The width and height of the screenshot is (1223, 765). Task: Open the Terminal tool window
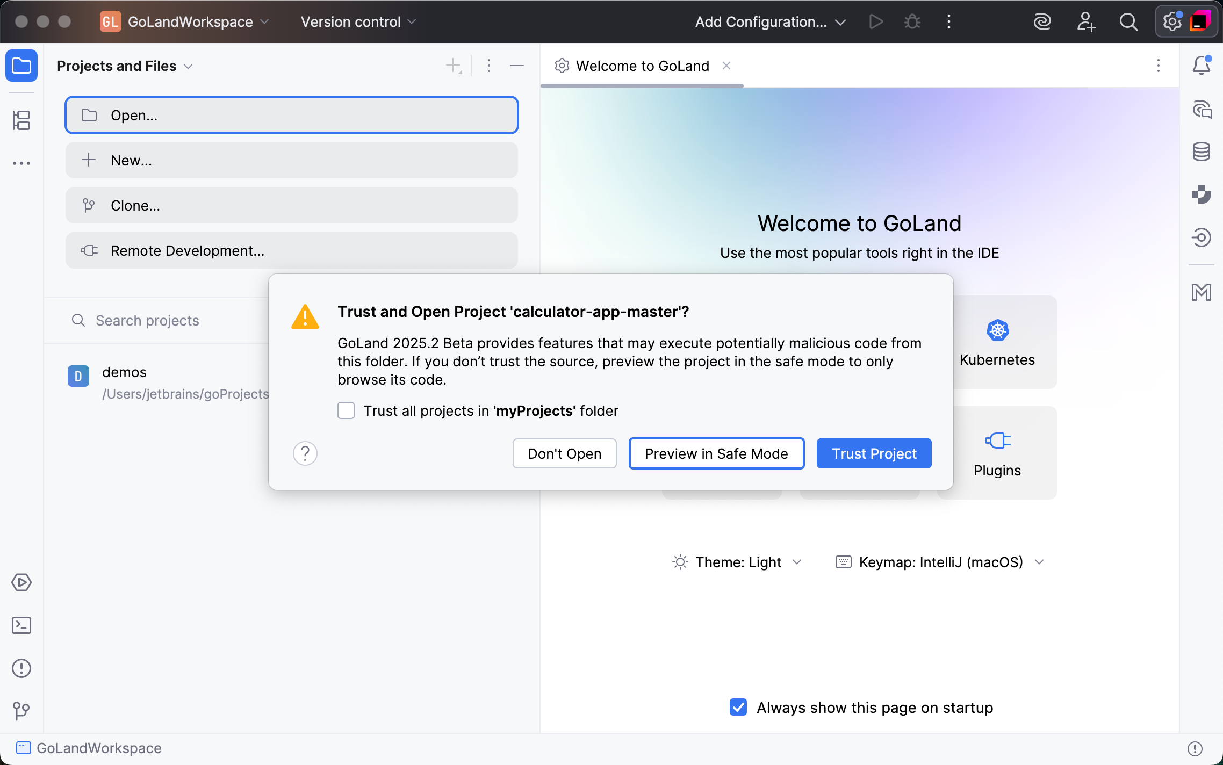(x=21, y=625)
